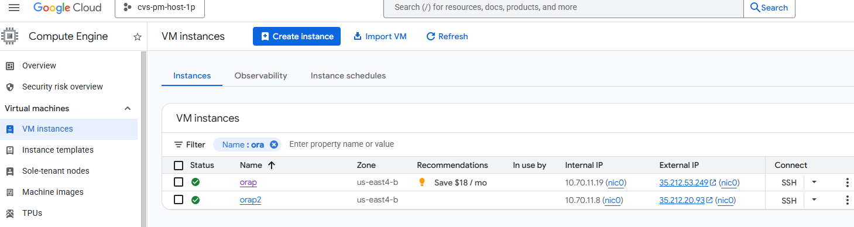Click the Compute Engine chip icon
The height and width of the screenshot is (227, 854).
point(10,36)
